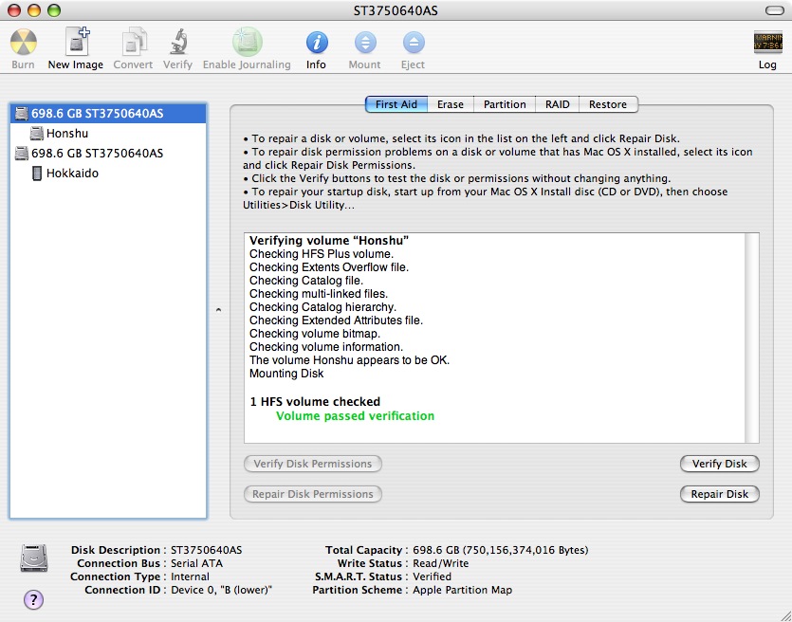The width and height of the screenshot is (792, 622).
Task: Select the Hokkaido volume in sidebar
Action: 71,174
